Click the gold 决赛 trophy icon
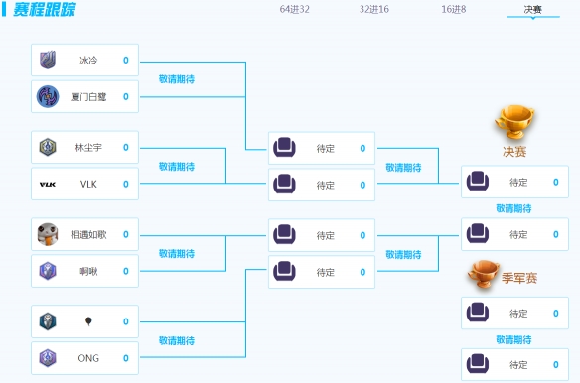580x383 pixels. pyautogui.click(x=514, y=122)
